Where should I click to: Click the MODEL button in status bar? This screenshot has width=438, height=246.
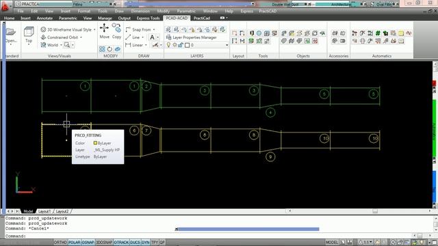(331, 243)
